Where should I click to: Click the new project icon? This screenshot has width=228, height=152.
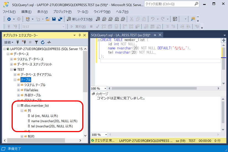pos(28,19)
